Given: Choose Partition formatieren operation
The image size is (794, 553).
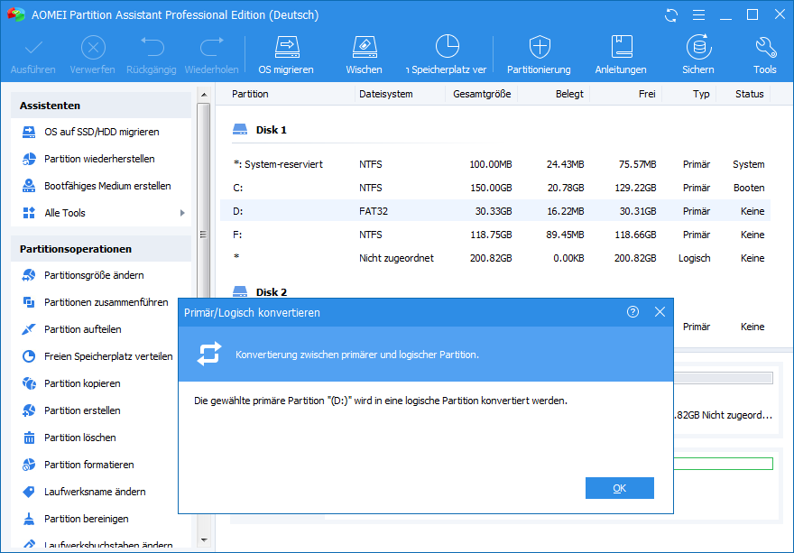Looking at the screenshot, I should tap(89, 465).
